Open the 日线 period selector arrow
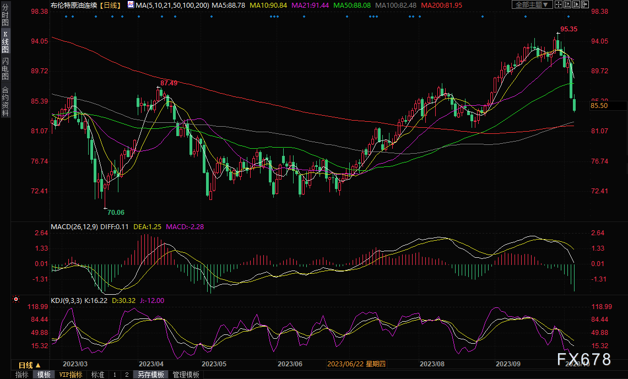Image resolution: width=628 pixels, height=379 pixels. [x=39, y=365]
